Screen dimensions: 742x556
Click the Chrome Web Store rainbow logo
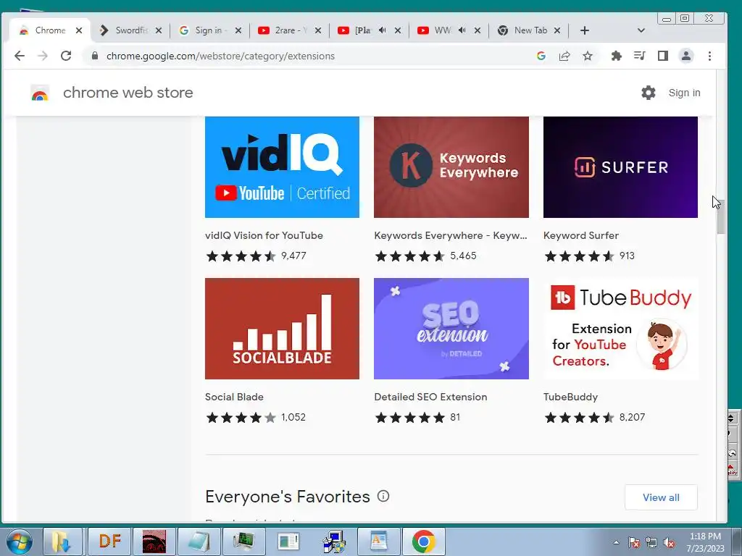click(x=40, y=93)
